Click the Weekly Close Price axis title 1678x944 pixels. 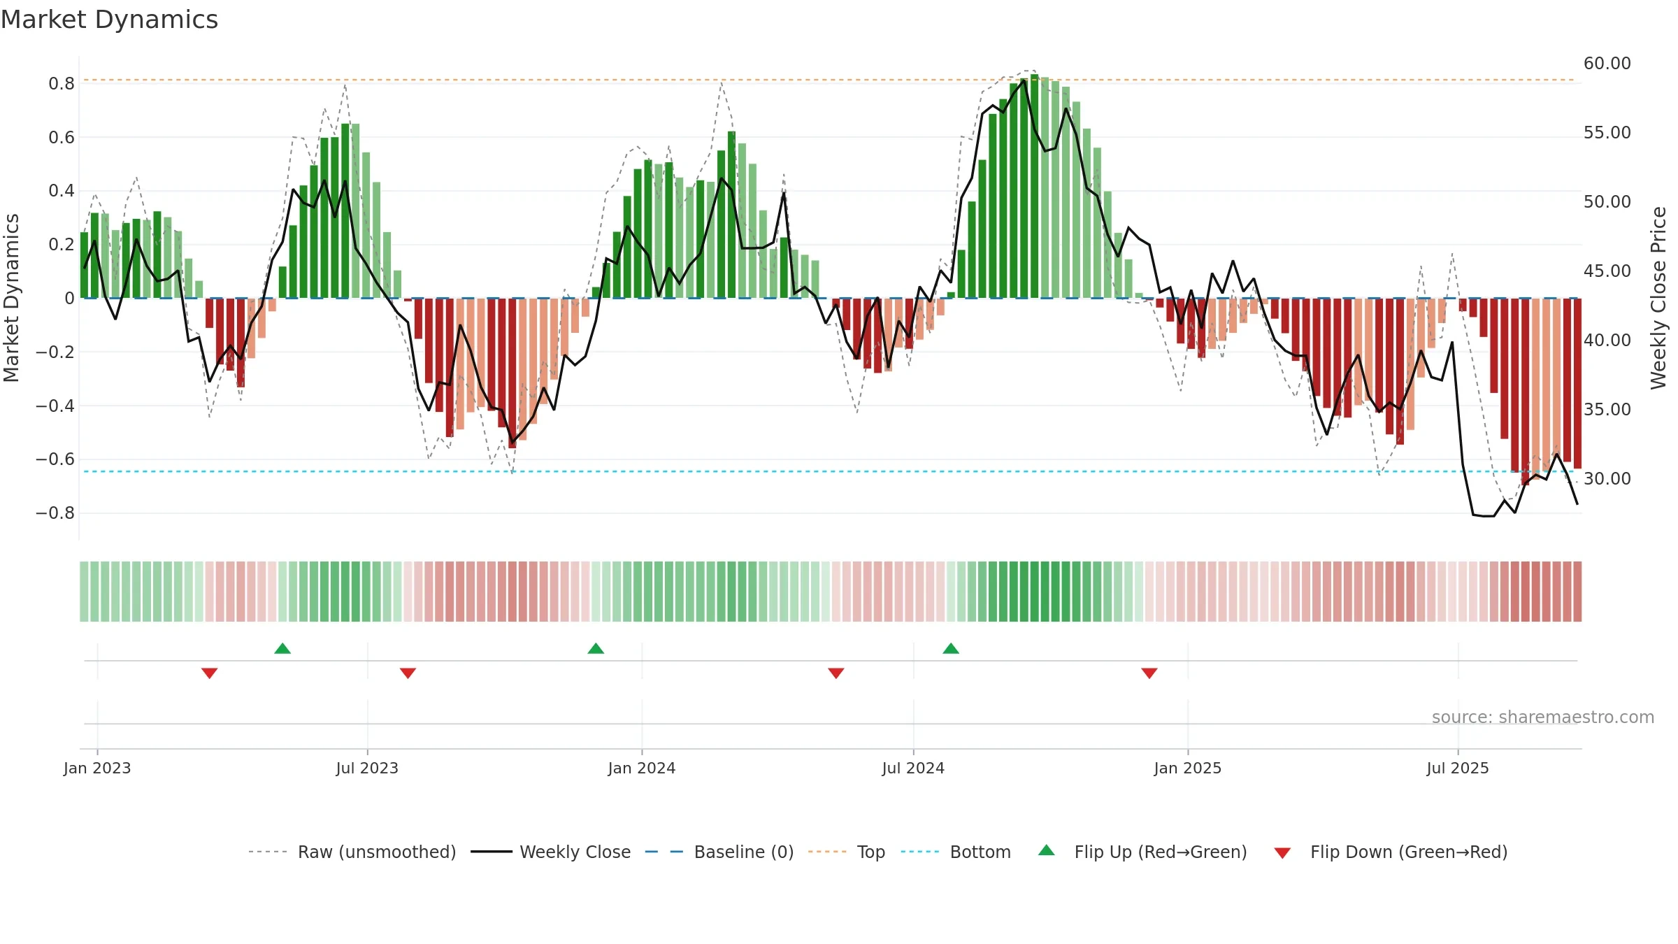point(1658,298)
